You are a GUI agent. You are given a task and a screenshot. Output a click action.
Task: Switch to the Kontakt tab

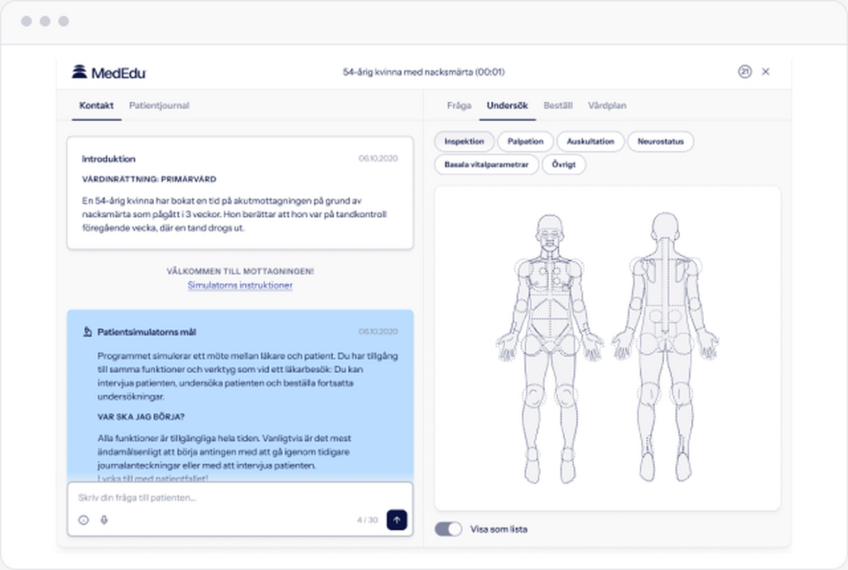point(96,105)
